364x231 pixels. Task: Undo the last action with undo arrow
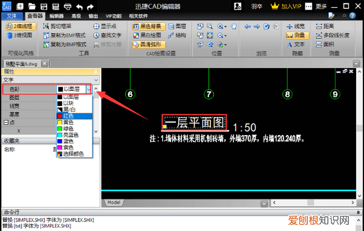pos(79,7)
